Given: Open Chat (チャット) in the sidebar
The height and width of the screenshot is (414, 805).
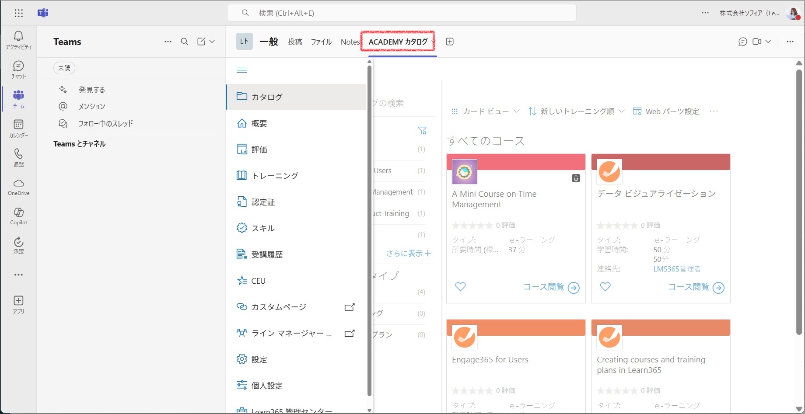Looking at the screenshot, I should [x=18, y=70].
